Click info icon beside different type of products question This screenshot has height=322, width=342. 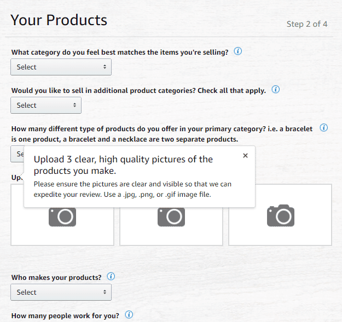pos(324,128)
